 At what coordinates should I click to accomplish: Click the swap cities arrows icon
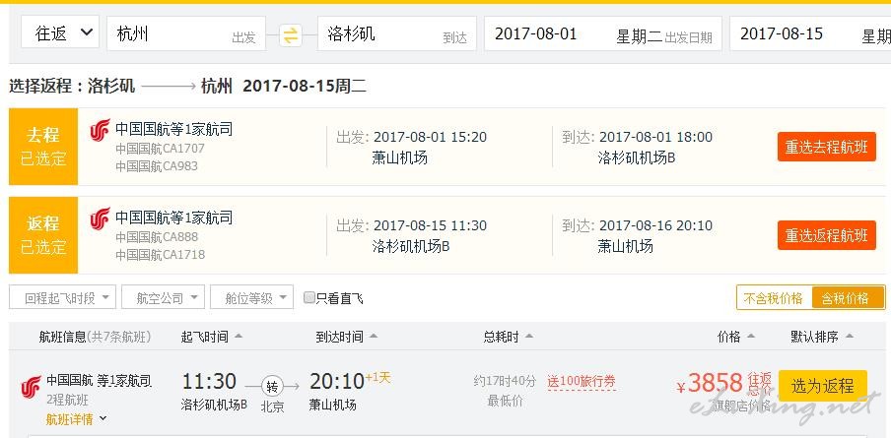coord(290,34)
